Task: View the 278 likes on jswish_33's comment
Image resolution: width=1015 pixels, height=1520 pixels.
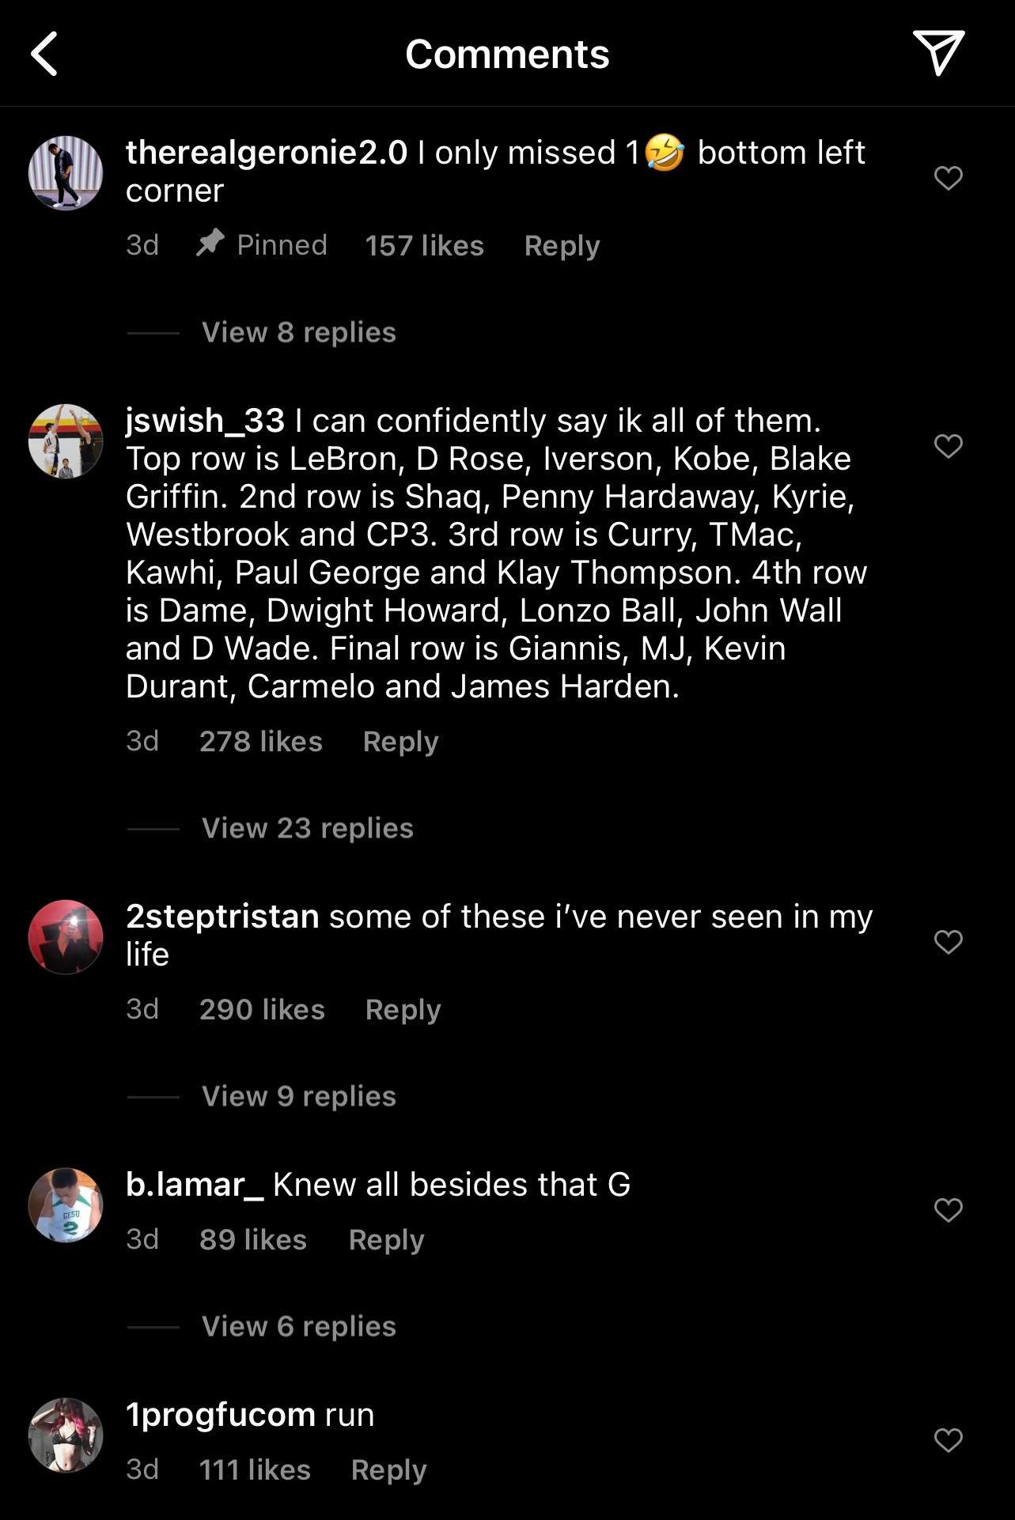Action: [260, 741]
